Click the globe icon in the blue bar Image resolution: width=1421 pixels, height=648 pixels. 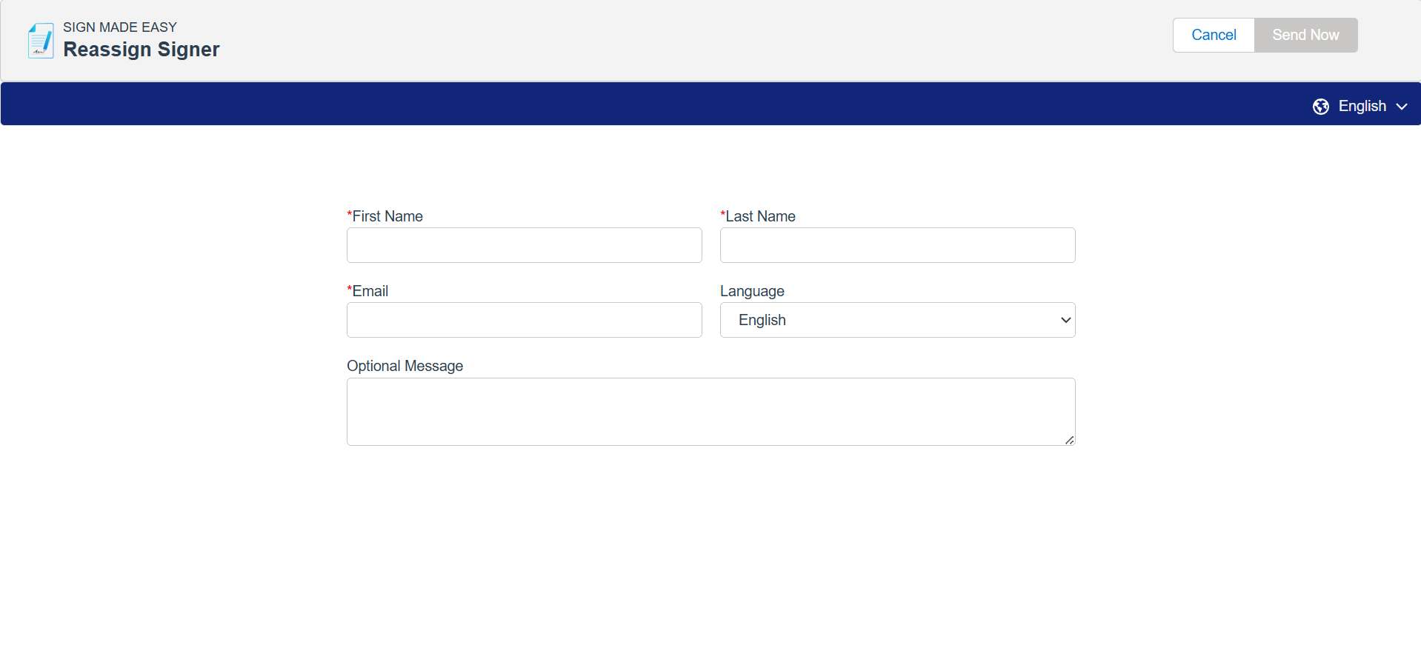click(x=1320, y=107)
